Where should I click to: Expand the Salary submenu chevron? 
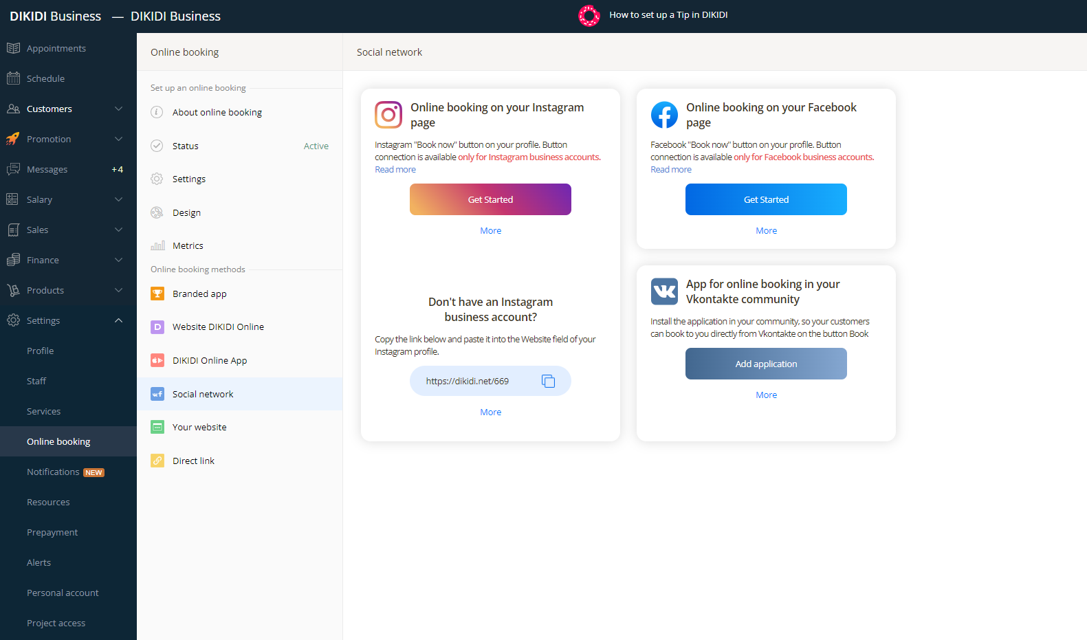coord(118,199)
